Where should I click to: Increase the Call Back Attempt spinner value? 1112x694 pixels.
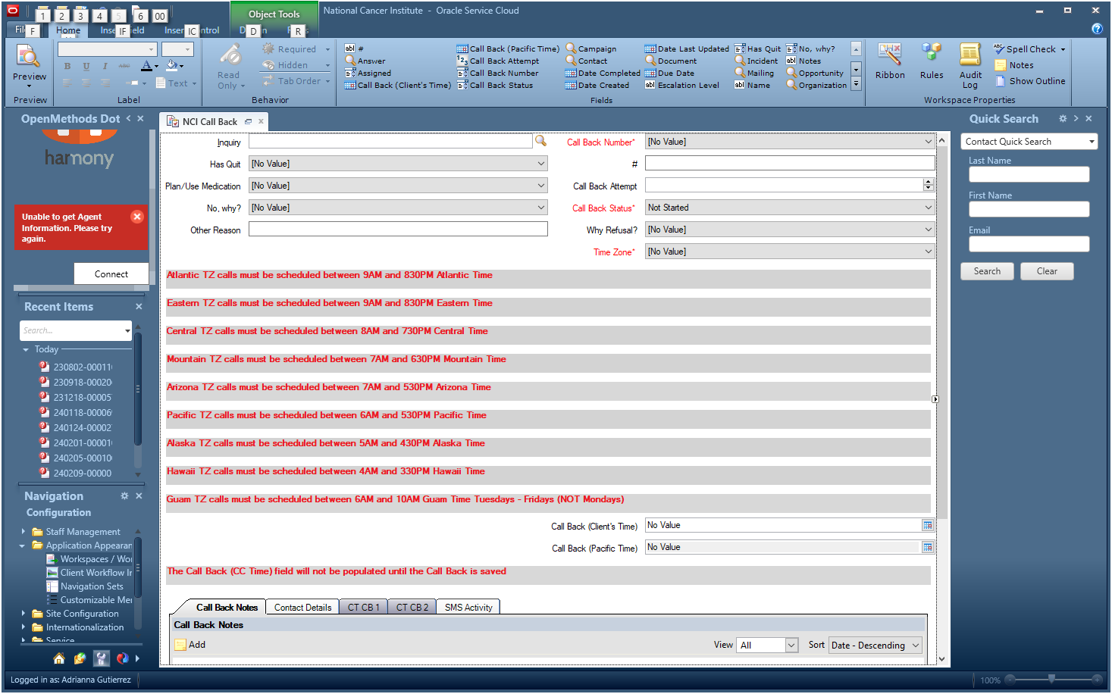929,183
